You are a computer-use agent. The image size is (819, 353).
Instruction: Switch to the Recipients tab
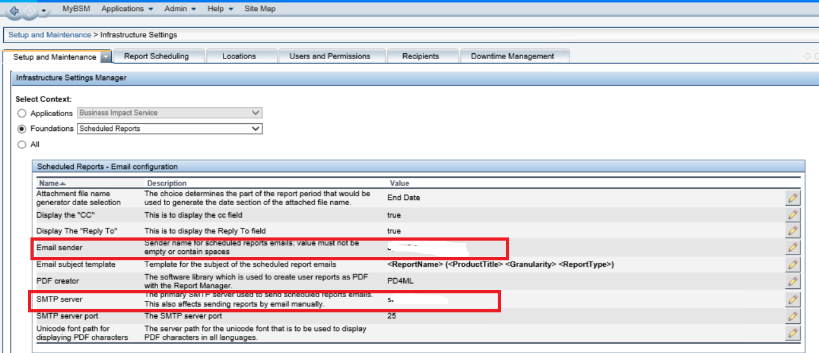[x=420, y=56]
